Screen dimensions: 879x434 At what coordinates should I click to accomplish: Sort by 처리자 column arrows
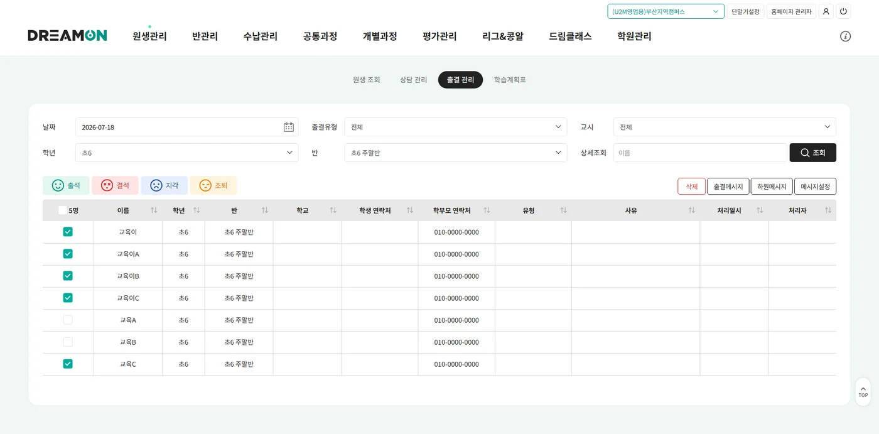click(x=828, y=210)
